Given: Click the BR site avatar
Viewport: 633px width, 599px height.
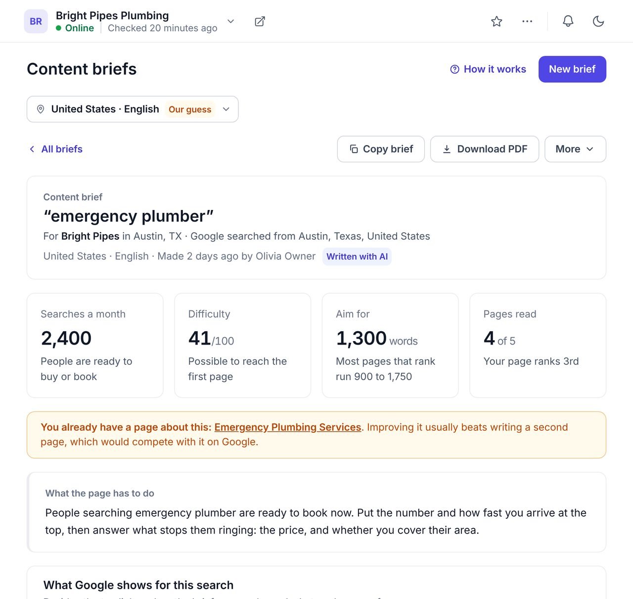Looking at the screenshot, I should pos(36,21).
